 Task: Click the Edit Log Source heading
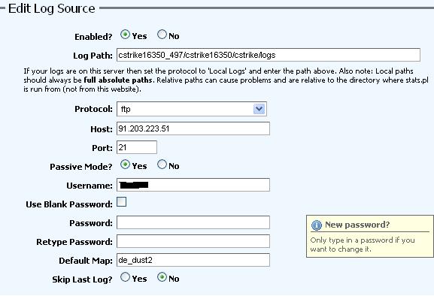pos(52,8)
